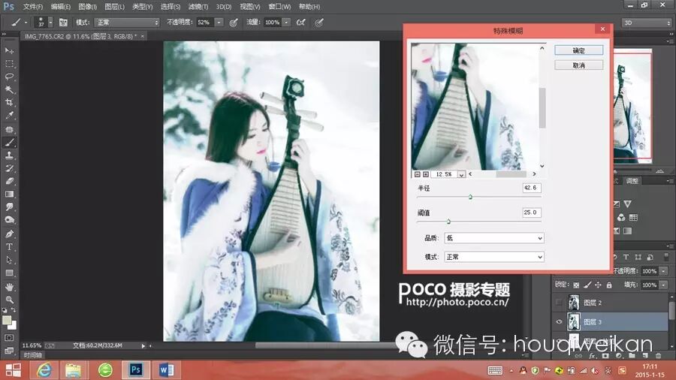This screenshot has width=676, height=380.
Task: Select the Rectangular Marquee tool
Action: point(9,63)
